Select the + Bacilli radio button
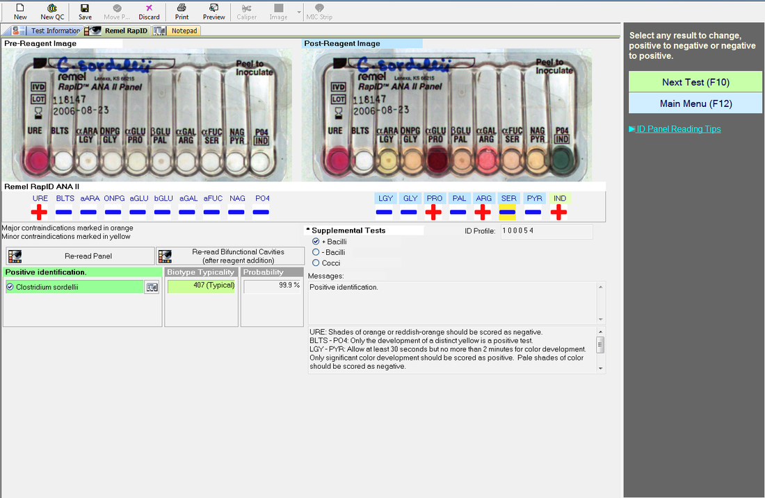Image resolution: width=765 pixels, height=498 pixels. (316, 242)
